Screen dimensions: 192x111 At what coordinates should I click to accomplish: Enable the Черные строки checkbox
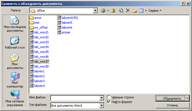[109, 97]
